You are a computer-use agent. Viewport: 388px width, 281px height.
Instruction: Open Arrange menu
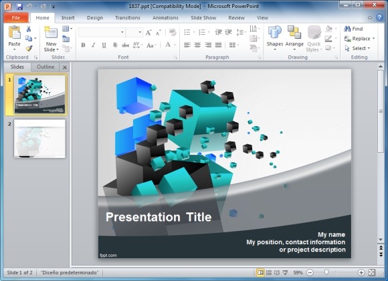(x=294, y=38)
